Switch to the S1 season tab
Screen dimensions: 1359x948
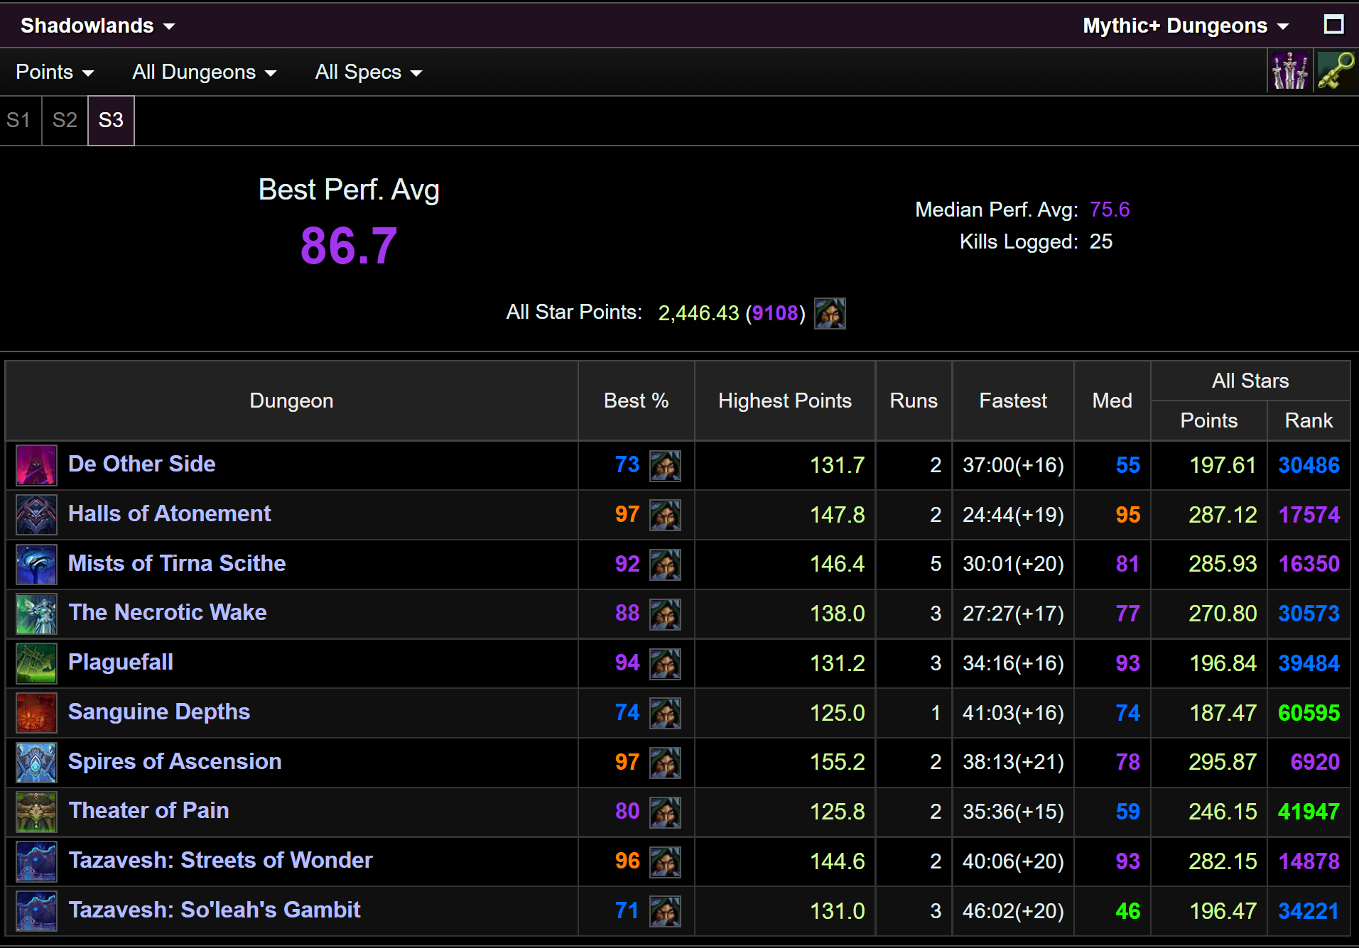[19, 120]
